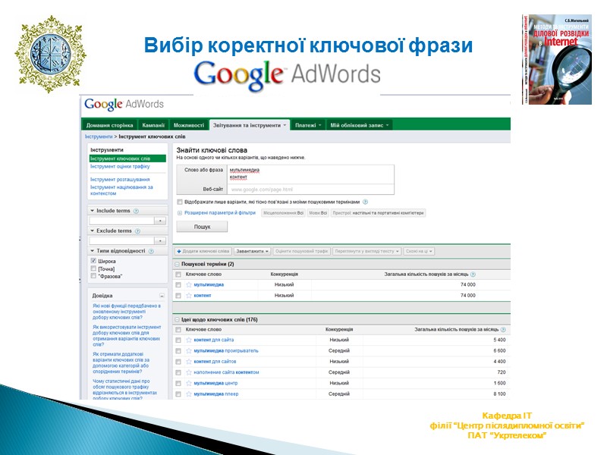The width and height of the screenshot is (607, 455).
Task: Collapse the Довідка help panel
Action: coord(162,296)
